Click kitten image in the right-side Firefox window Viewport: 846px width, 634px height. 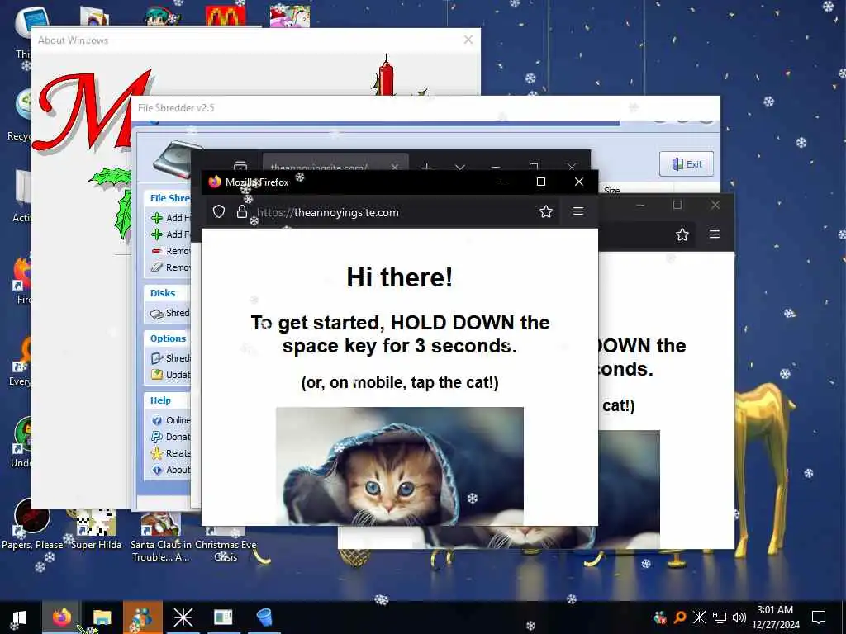pos(629,489)
